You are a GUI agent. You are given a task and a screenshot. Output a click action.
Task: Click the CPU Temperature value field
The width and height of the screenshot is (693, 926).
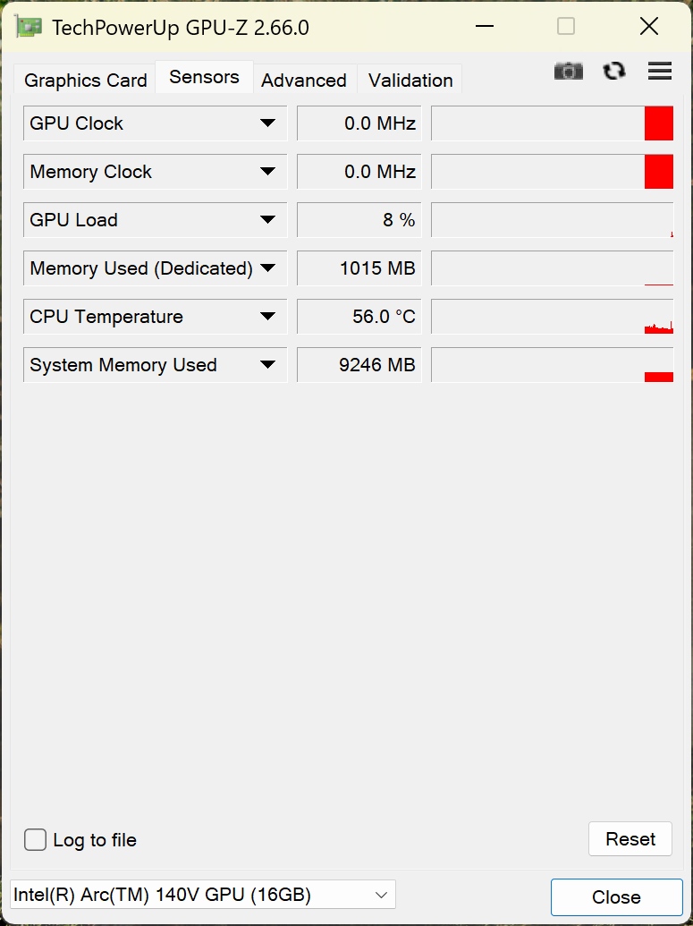coord(359,317)
